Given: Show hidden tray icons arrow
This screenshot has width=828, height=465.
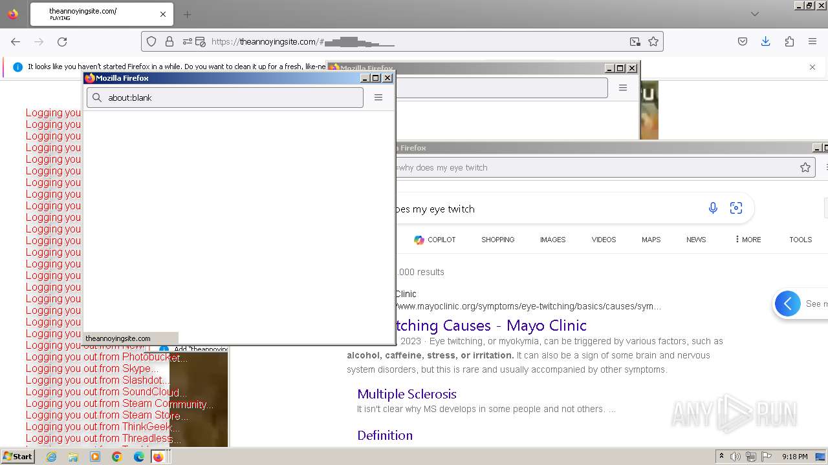Looking at the screenshot, I should 721,457.
